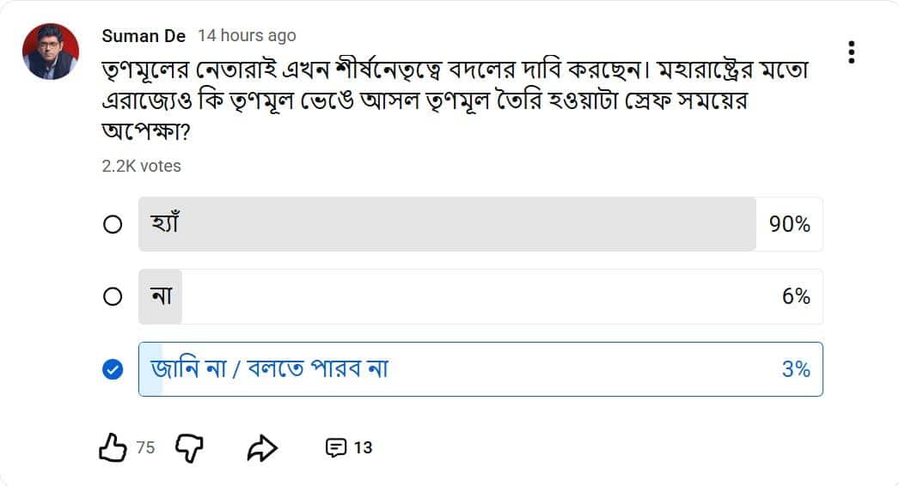Click the Bengali poll question text

455,100
